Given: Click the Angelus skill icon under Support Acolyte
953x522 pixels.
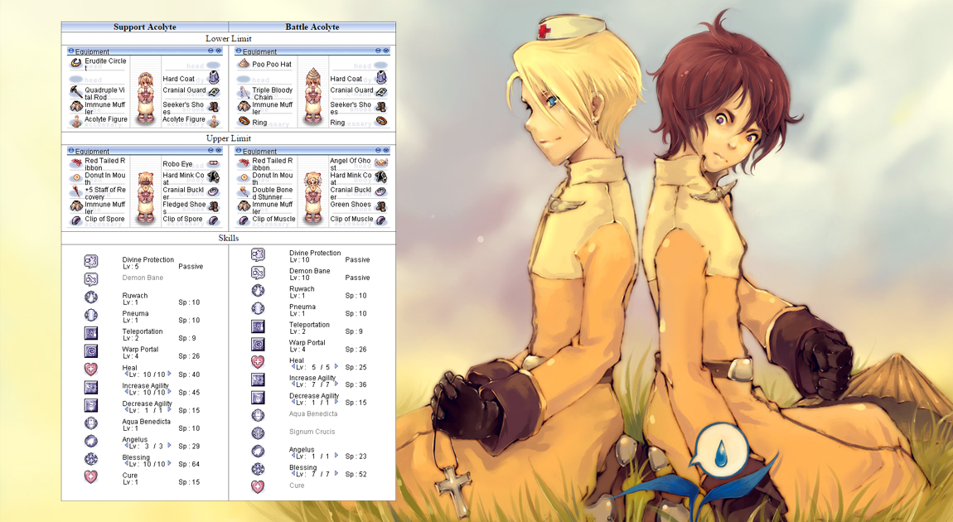Looking at the screenshot, I should click(90, 441).
